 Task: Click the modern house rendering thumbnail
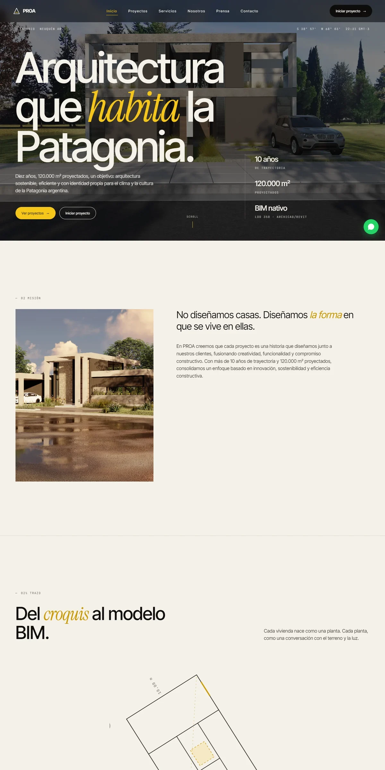tap(84, 395)
